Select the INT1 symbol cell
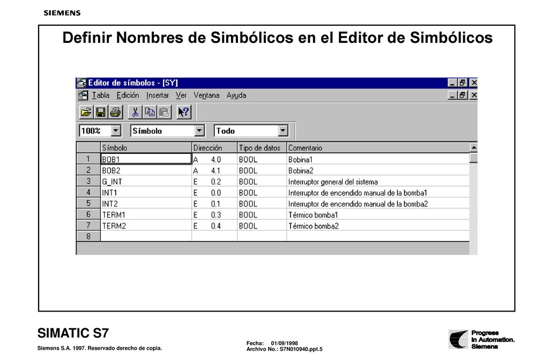The image size is (549, 354). click(x=146, y=193)
